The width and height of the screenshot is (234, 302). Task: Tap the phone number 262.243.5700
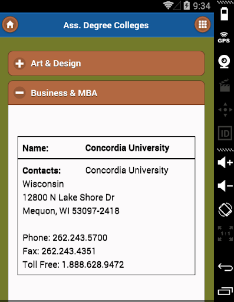[x=80, y=238]
